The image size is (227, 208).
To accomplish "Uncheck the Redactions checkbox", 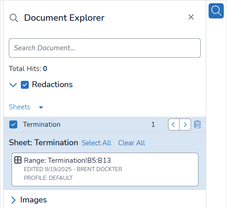I will tap(25, 85).
